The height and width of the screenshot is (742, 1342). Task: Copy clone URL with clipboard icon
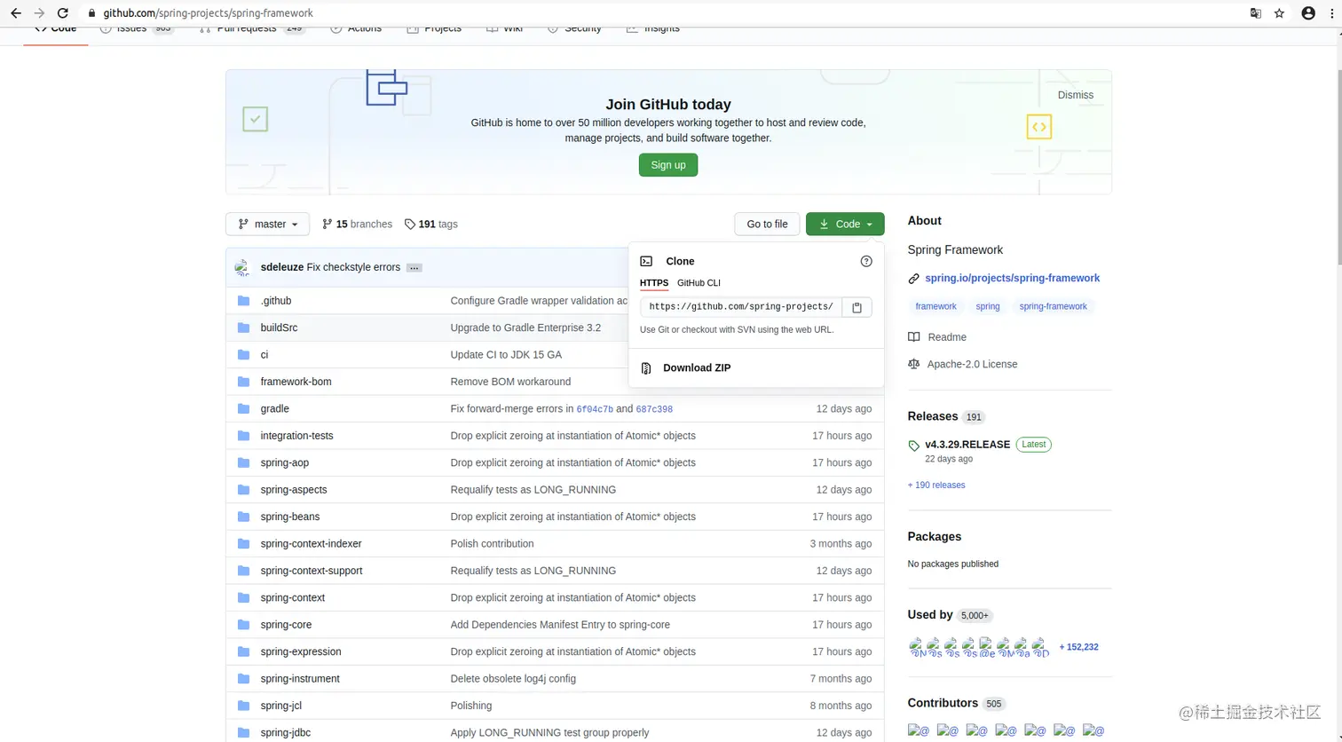pos(857,307)
